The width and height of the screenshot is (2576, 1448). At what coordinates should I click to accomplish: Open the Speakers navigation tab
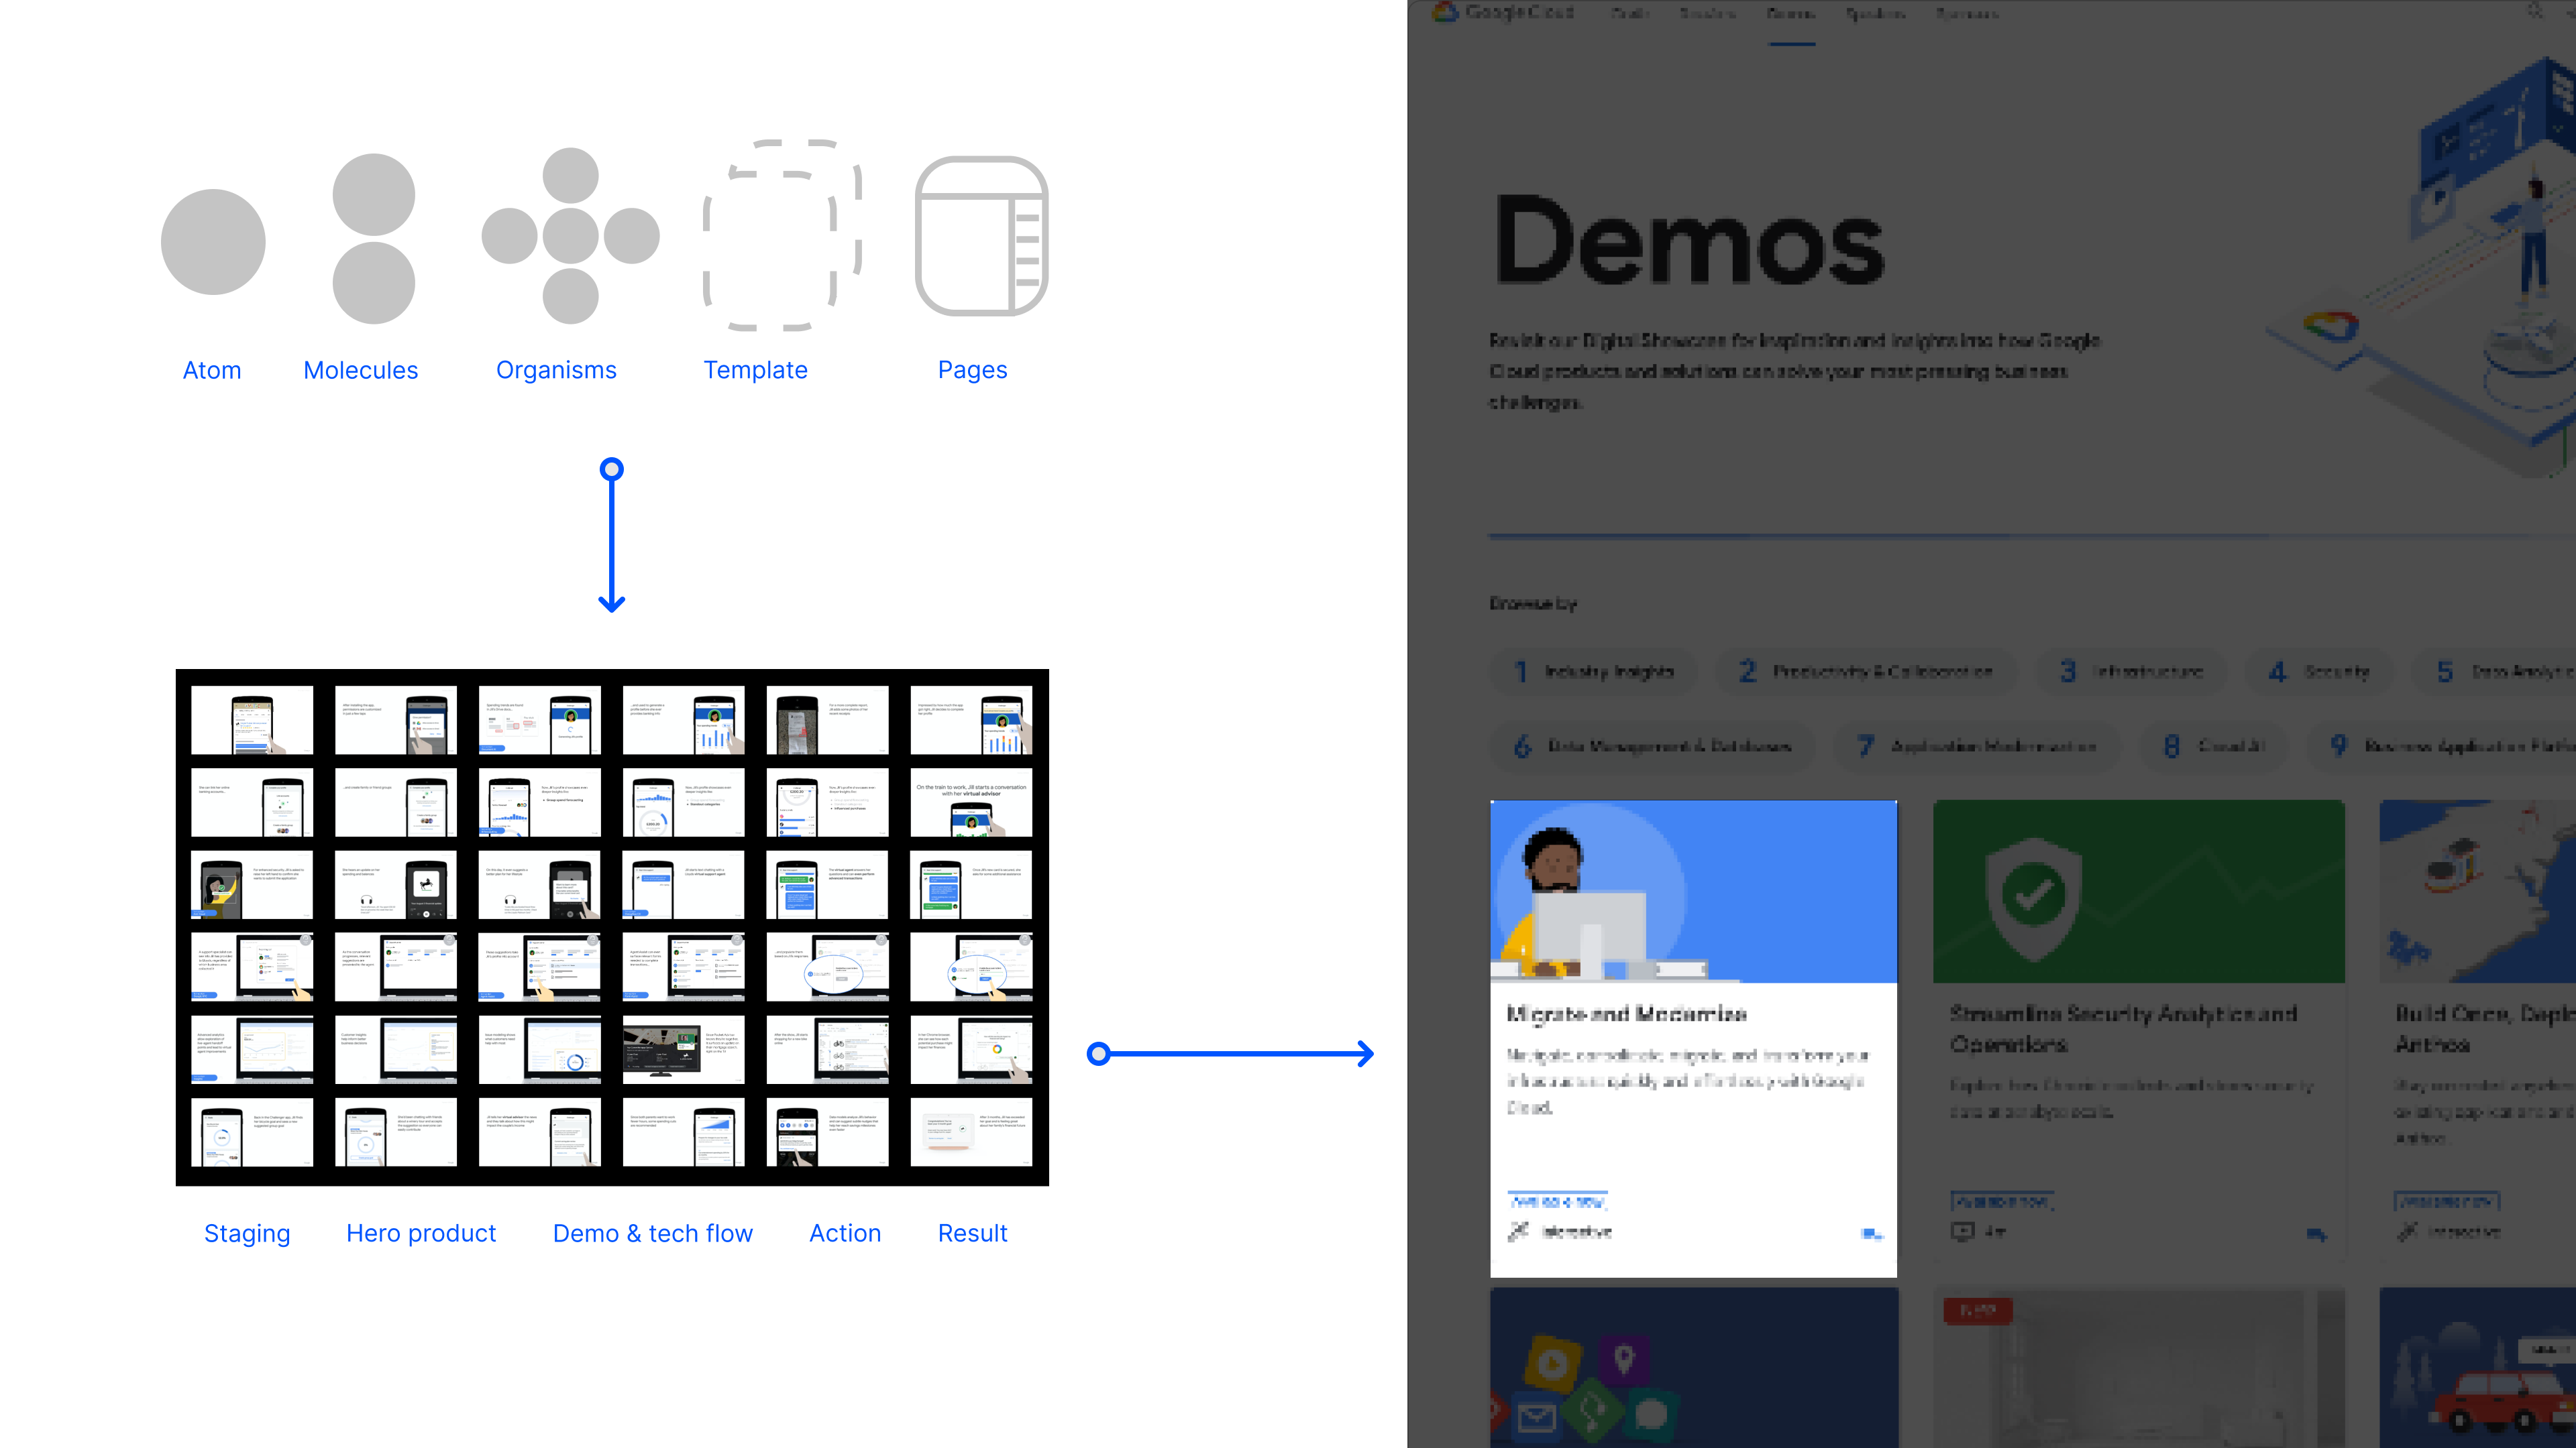[x=1875, y=14]
